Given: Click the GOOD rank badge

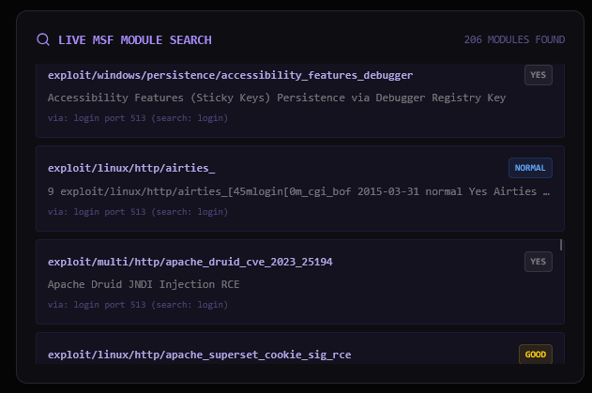Looking at the screenshot, I should [535, 355].
